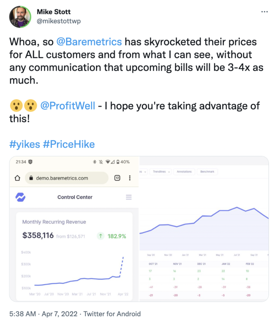
Task: Click the Annotations button
Action: 184,172
